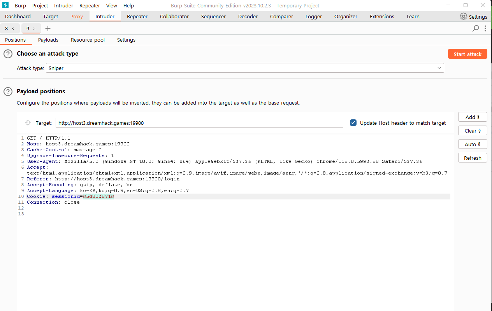Click the Cache-Control header line
Image resolution: width=492 pixels, height=311 pixels.
pyautogui.click(x=64, y=150)
